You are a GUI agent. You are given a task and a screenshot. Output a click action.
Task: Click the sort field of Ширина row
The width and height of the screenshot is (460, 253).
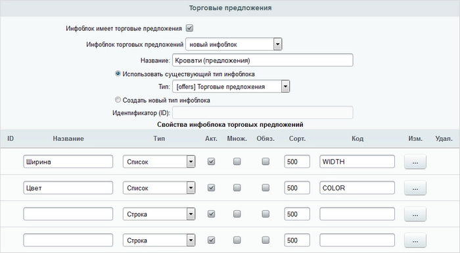click(297, 162)
